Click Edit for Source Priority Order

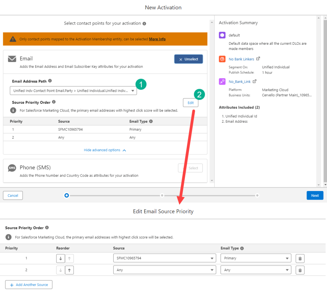click(x=190, y=103)
